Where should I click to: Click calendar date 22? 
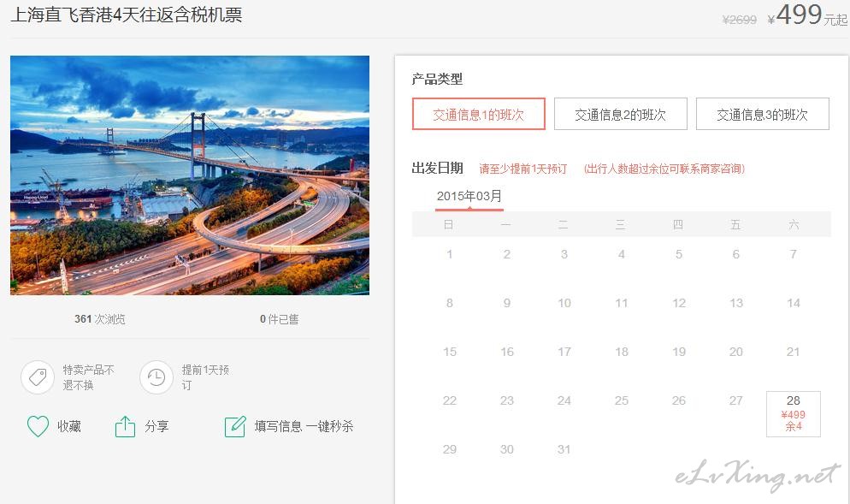tap(450, 400)
